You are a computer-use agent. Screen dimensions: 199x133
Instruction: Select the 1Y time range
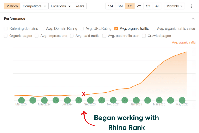(130, 6)
